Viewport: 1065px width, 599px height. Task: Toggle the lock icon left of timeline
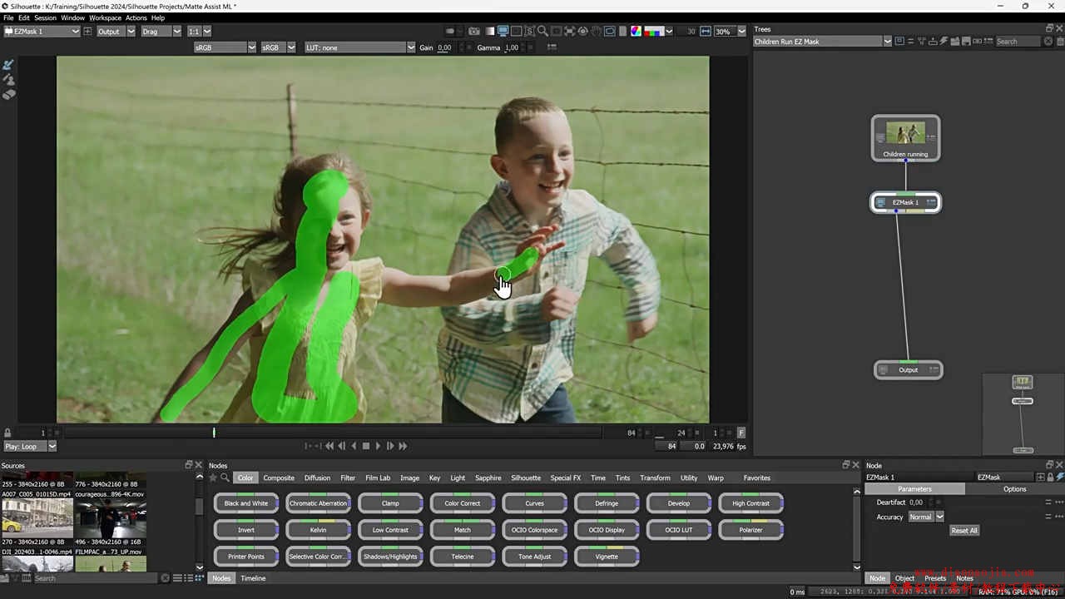[7, 433]
